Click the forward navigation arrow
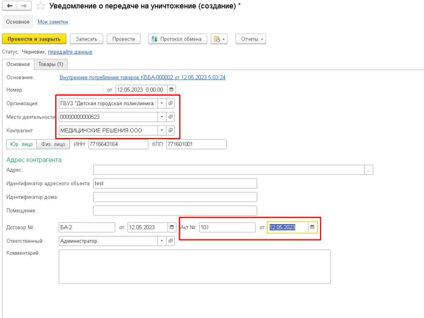Image resolution: width=424 pixels, height=318 pixels. 24,6
